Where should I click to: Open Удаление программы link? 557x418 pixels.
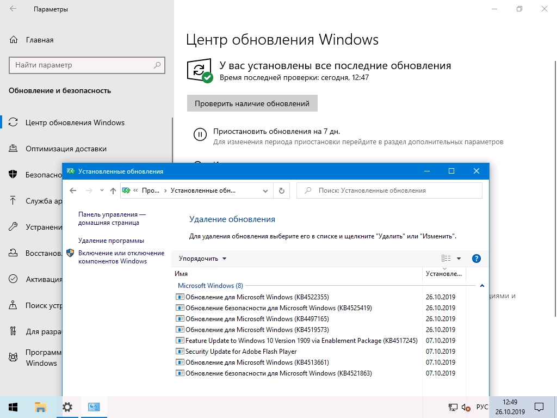pyautogui.click(x=111, y=241)
